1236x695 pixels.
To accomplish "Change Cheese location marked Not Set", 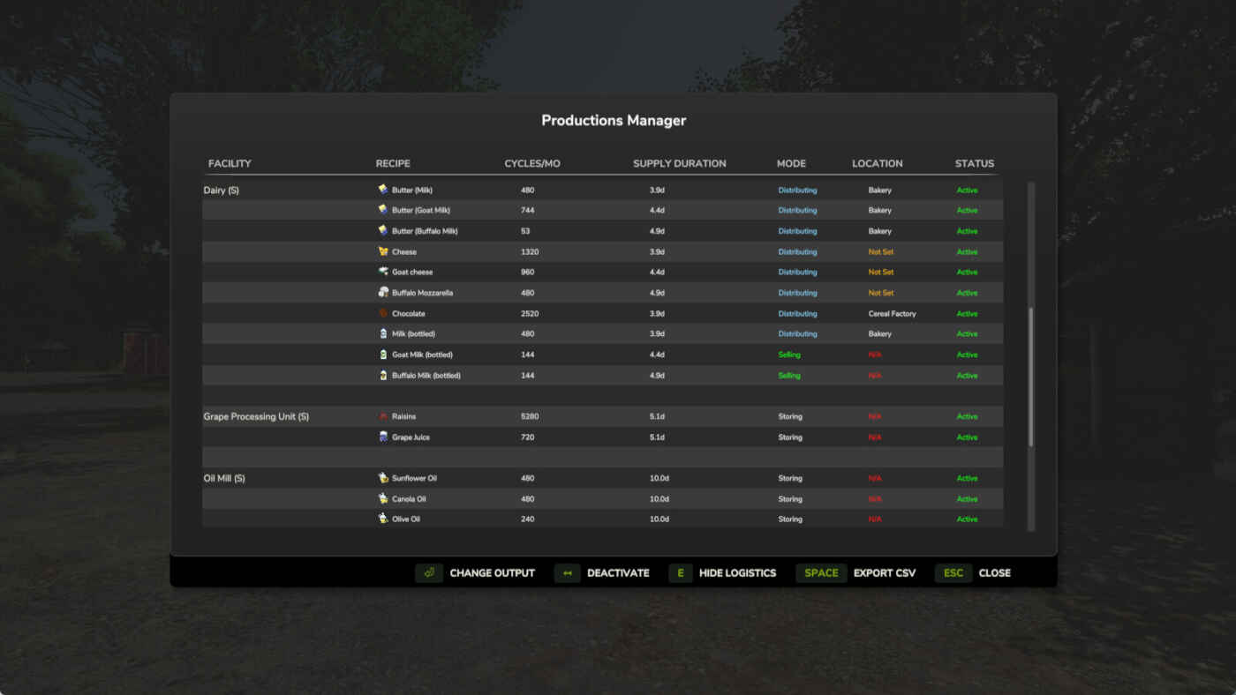I will click(x=880, y=252).
